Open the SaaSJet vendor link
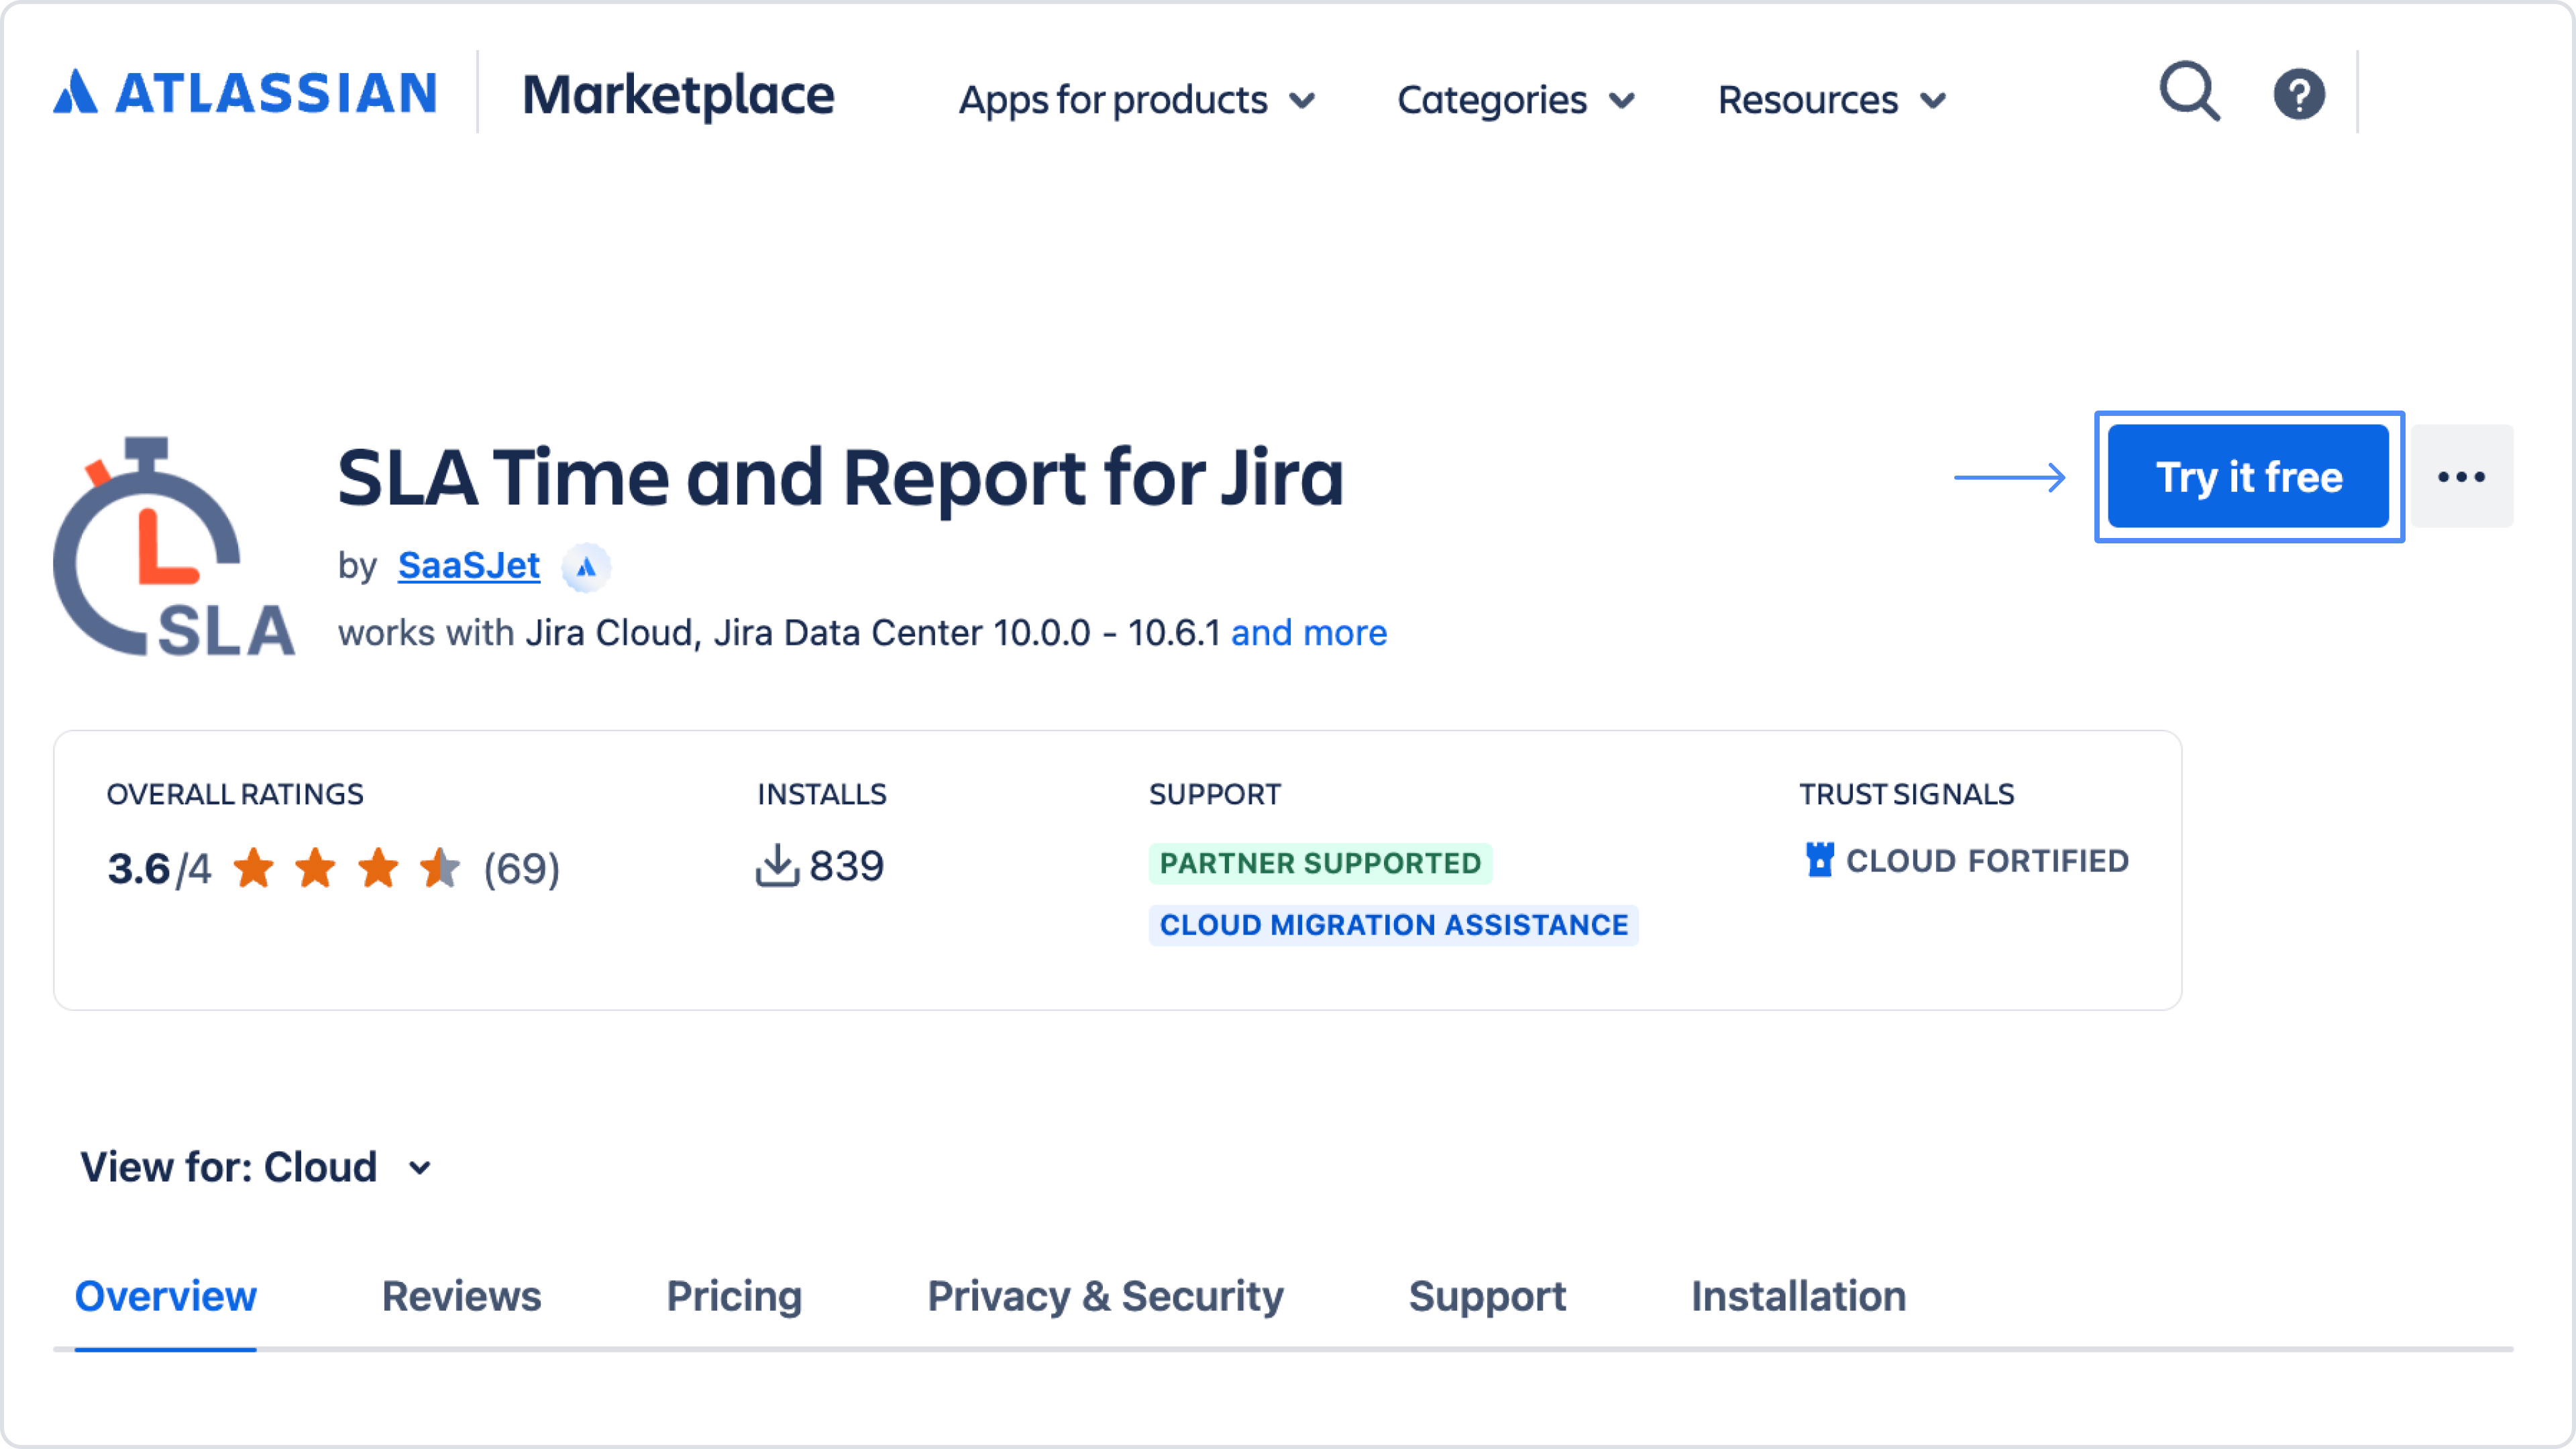Viewport: 2576px width, 1449px height. coord(468,566)
